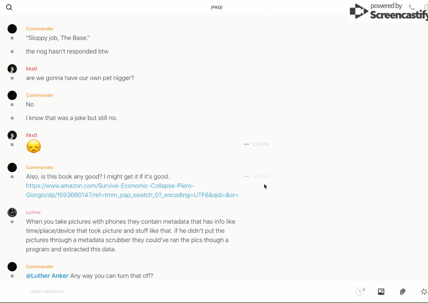Open the Amazon book link
The height and width of the screenshot is (303, 428).
(132, 190)
